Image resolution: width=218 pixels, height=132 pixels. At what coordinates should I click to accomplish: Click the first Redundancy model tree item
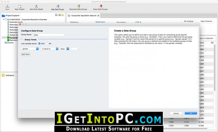[x=13, y=25]
